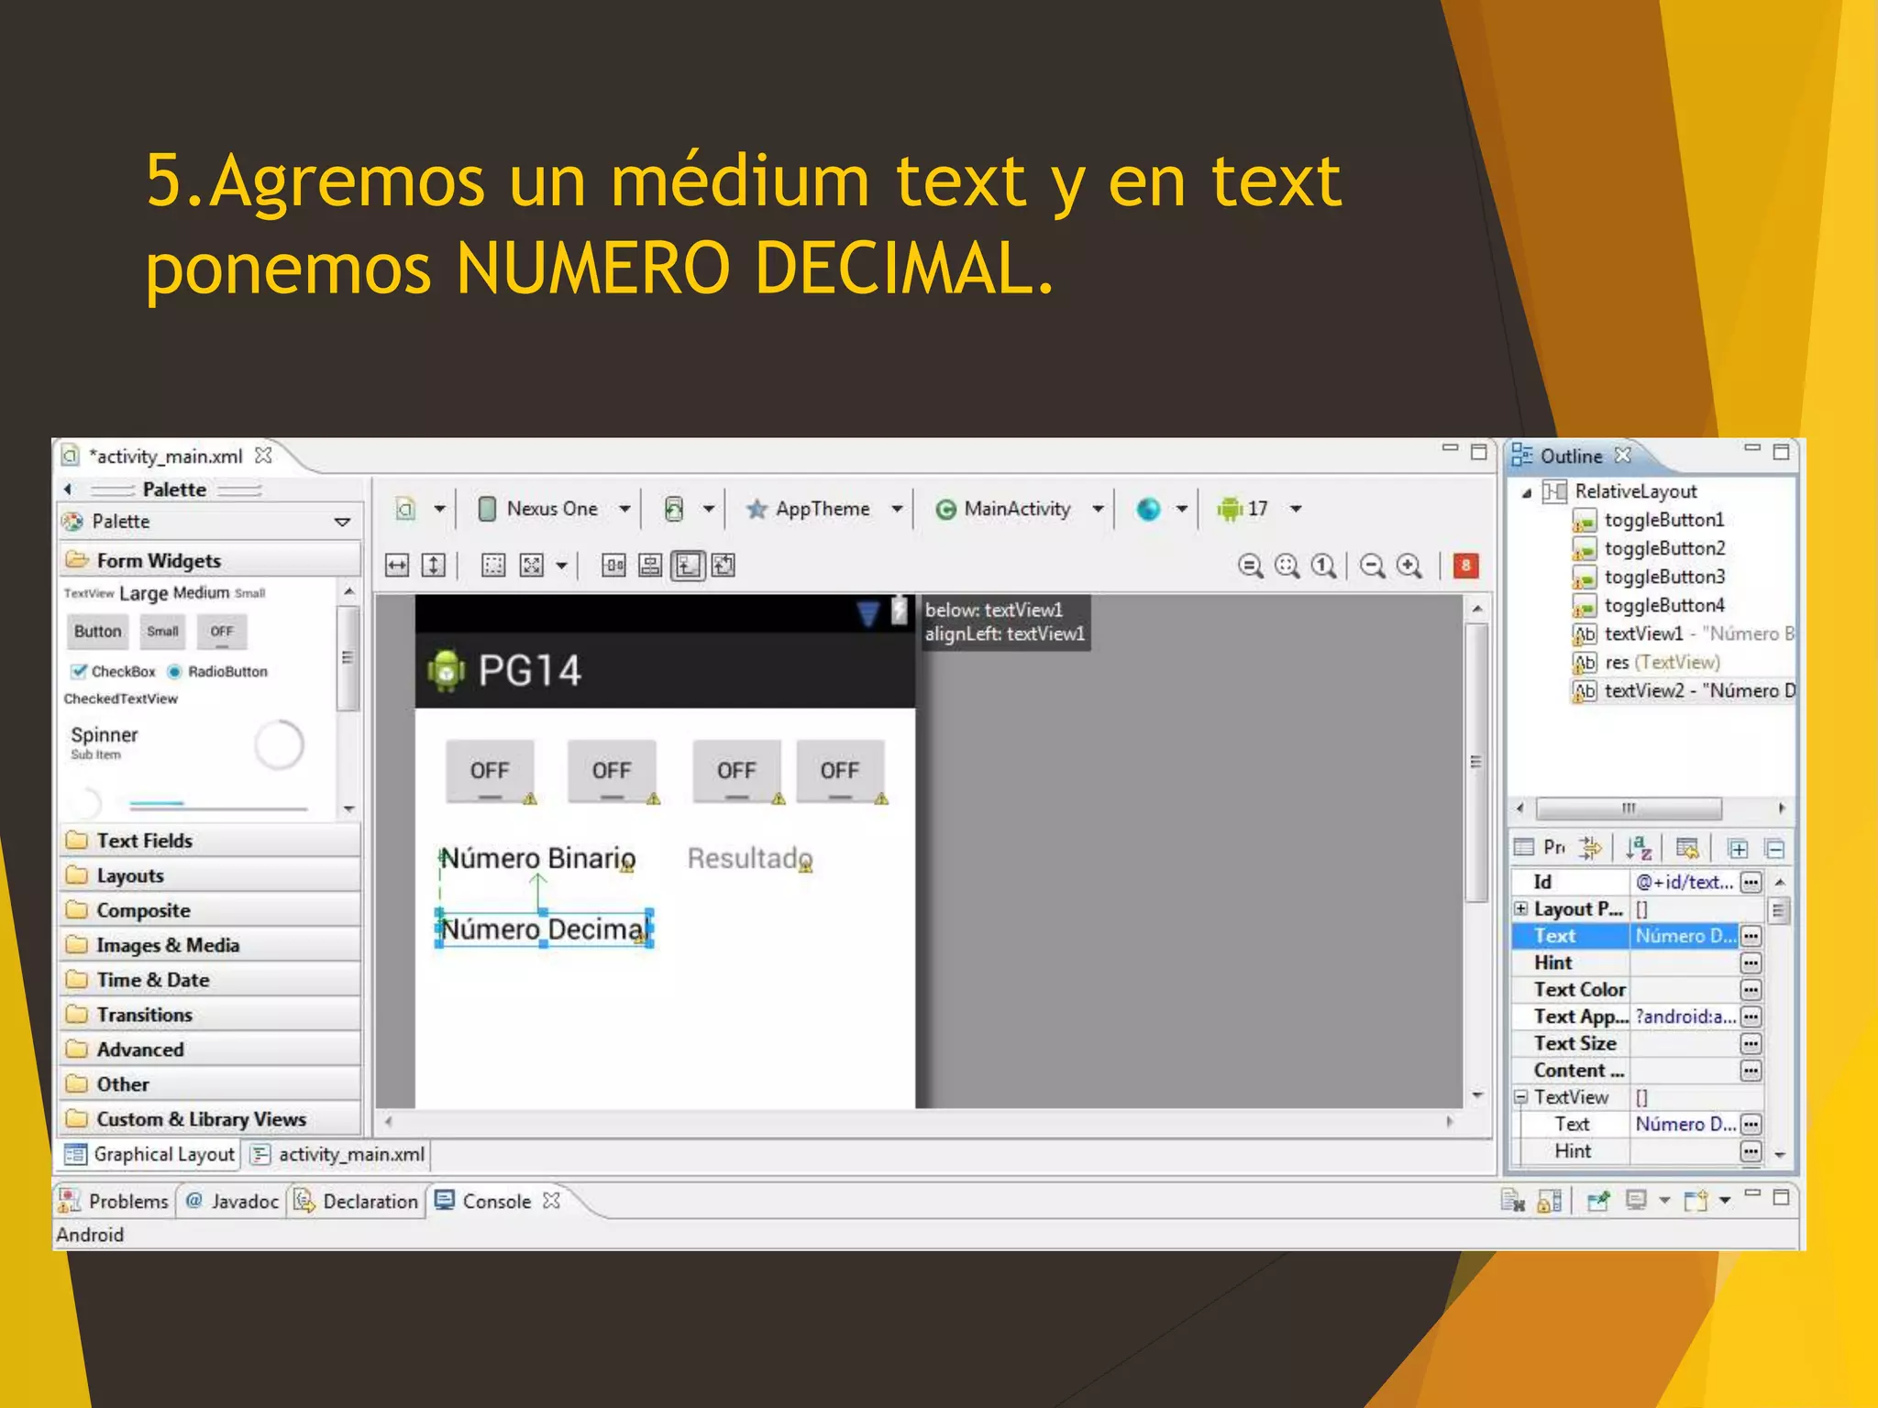This screenshot has height=1408, width=1878.
Task: Click the screen orientation rotate icon
Action: [674, 509]
